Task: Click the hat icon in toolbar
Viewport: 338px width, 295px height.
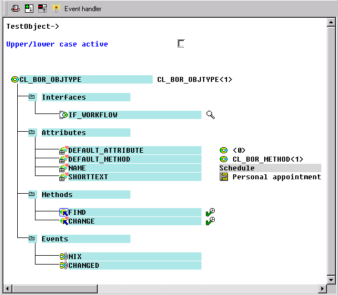Action: 16,8
